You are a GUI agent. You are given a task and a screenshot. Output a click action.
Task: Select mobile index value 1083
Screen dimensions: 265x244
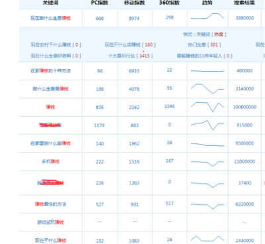click(134, 241)
